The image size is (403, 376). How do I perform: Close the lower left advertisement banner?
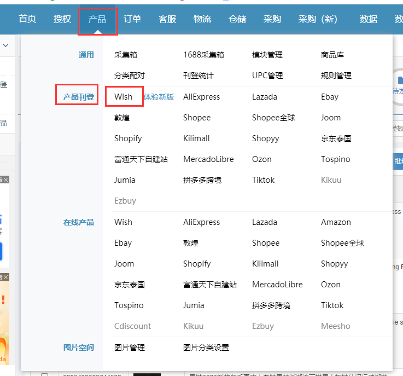(x=6, y=277)
